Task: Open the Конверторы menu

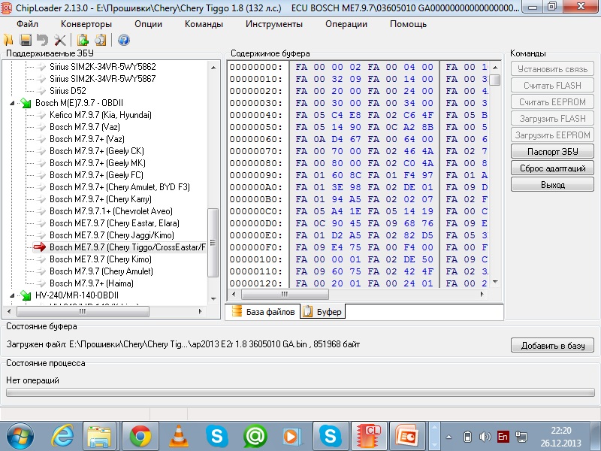Action: (x=86, y=24)
